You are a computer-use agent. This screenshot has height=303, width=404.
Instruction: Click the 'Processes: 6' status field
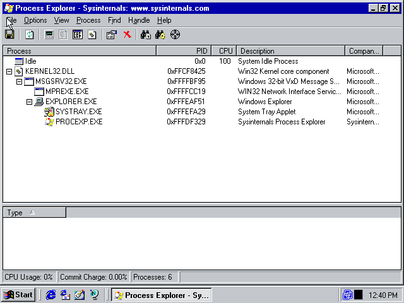coord(155,277)
